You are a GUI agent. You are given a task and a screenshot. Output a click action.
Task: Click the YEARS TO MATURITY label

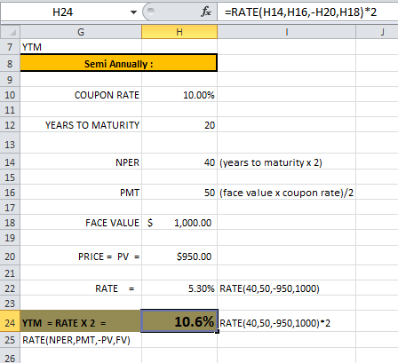coord(81,125)
